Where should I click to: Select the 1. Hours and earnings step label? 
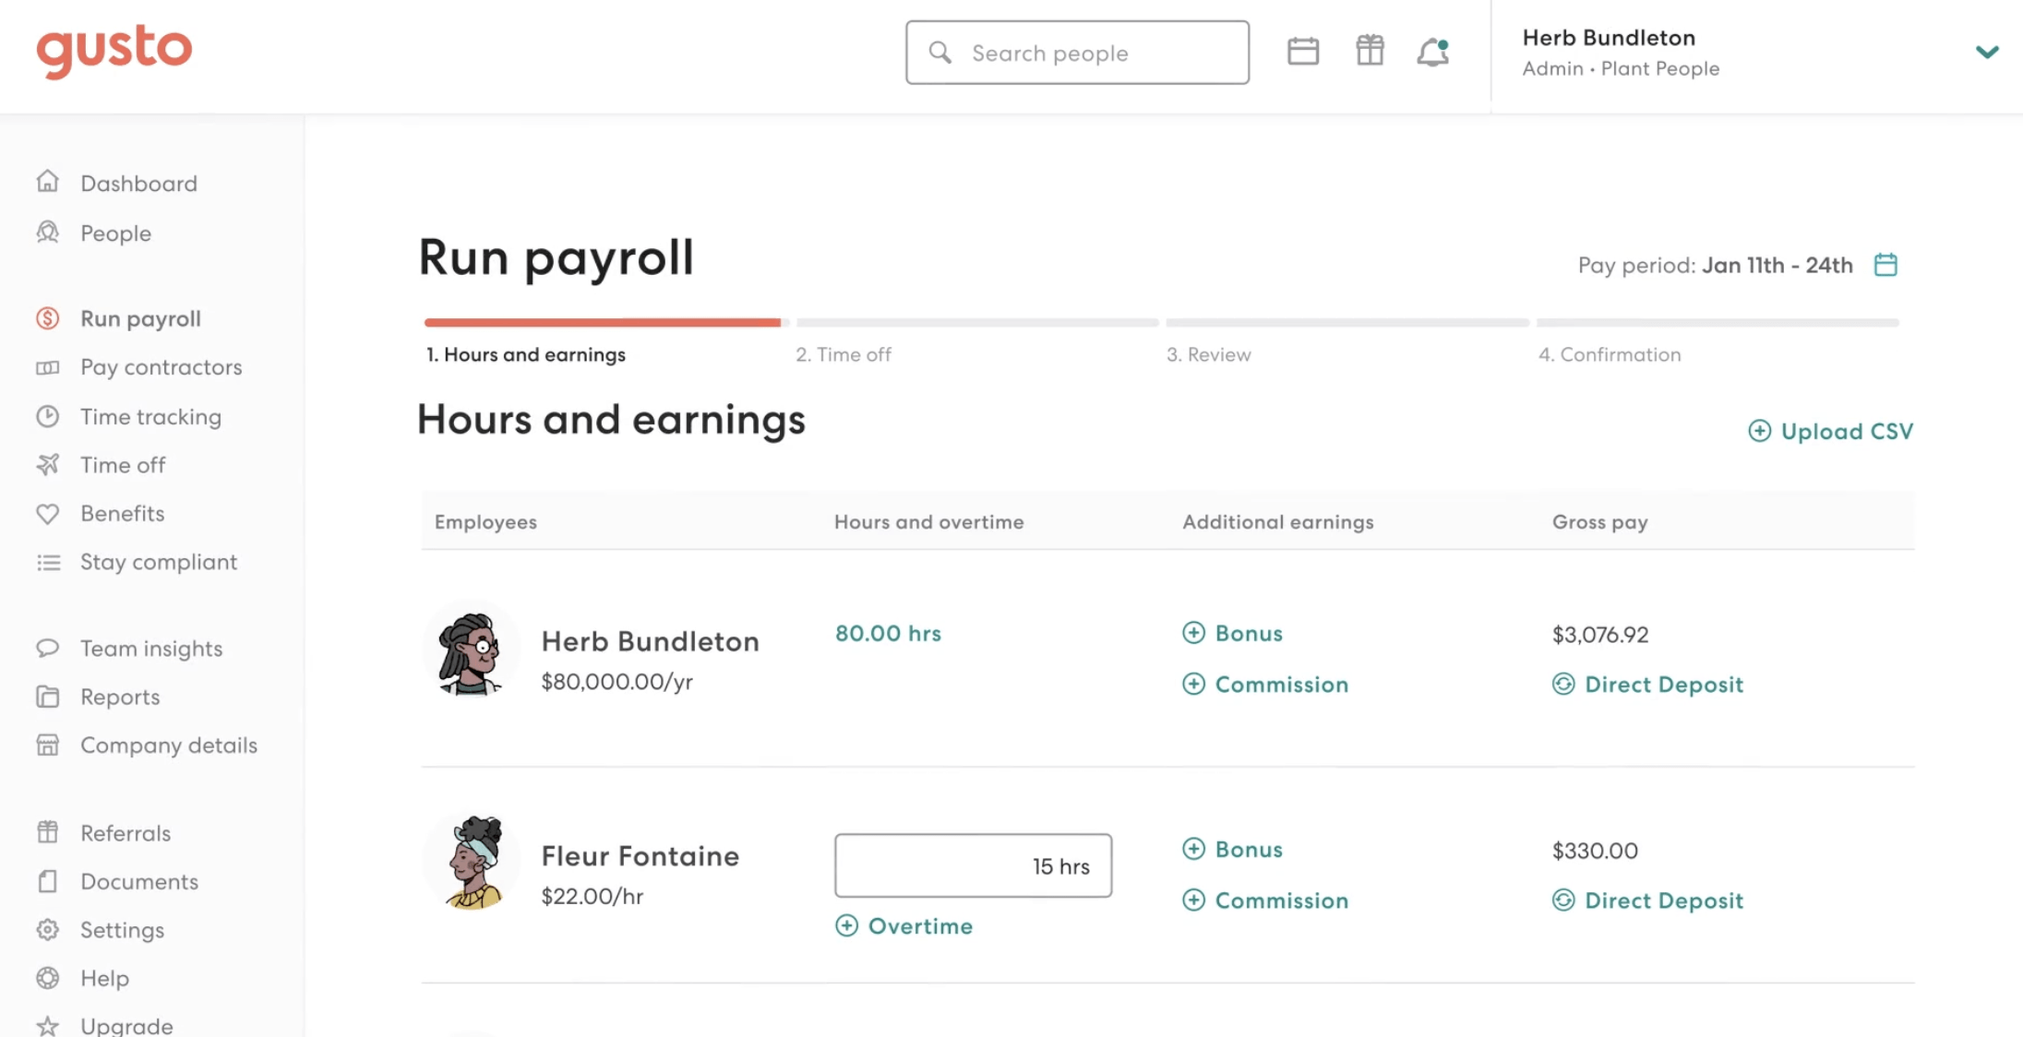526,354
